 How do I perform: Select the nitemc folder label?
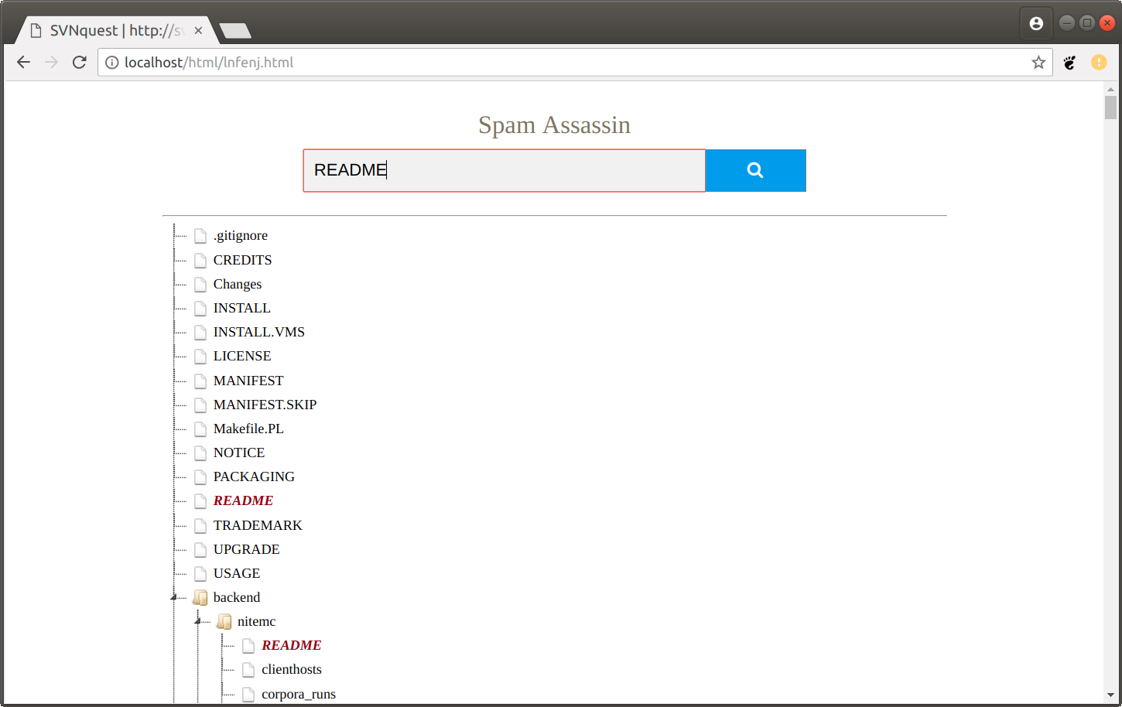(257, 621)
